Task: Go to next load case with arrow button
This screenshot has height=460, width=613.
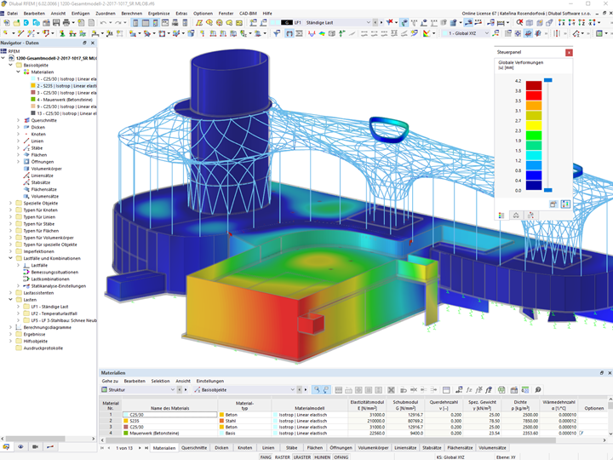Action: click(x=381, y=23)
